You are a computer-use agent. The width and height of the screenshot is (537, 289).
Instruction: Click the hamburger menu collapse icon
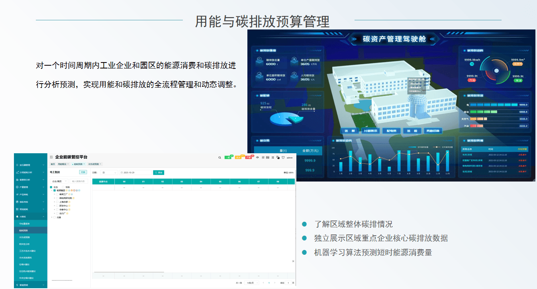[51, 158]
